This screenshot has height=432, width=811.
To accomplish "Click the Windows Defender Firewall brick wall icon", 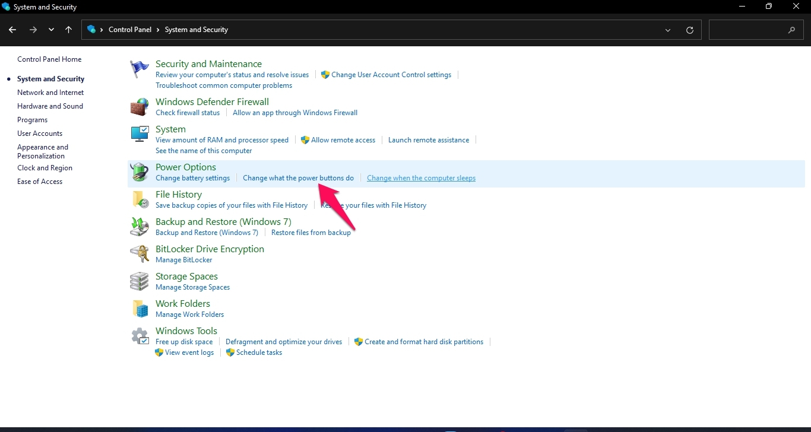I will tap(140, 107).
